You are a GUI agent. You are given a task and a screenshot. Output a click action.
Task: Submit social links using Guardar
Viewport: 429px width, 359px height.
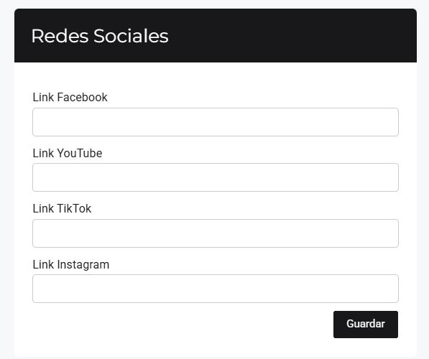click(366, 325)
